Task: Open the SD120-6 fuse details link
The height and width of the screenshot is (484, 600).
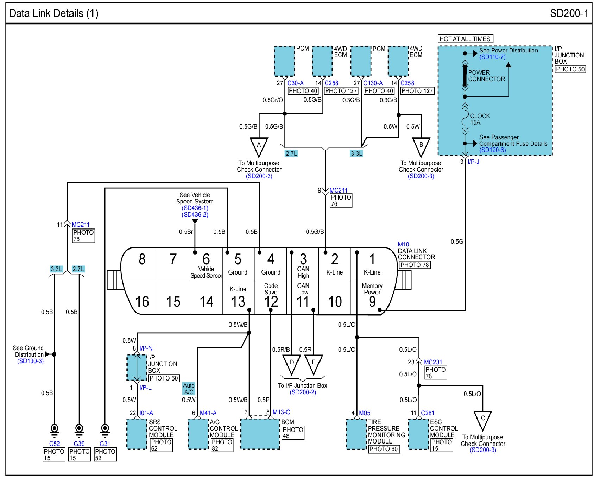Action: click(492, 150)
